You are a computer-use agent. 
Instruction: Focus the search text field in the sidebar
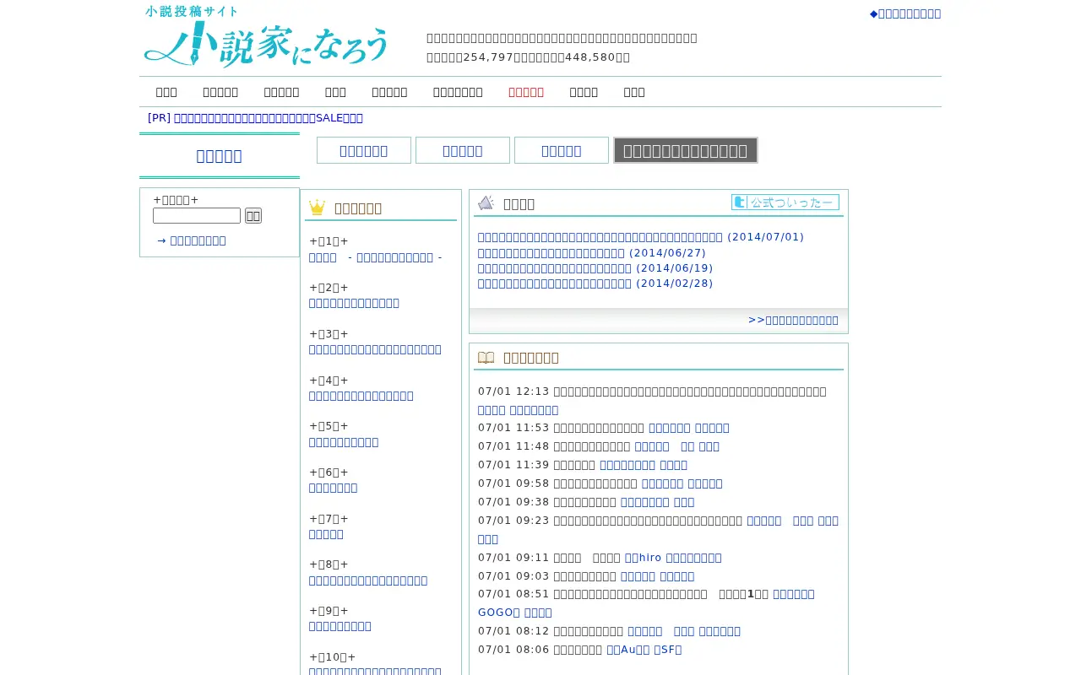(x=197, y=216)
